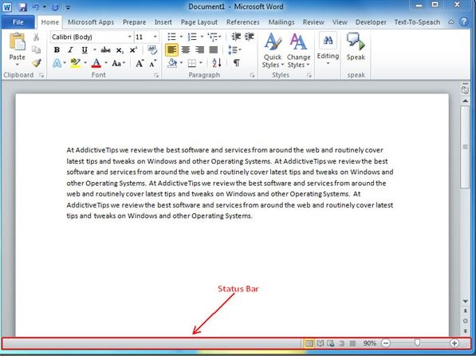Switch to the Page Layout tab
476x356 pixels.
click(x=199, y=22)
